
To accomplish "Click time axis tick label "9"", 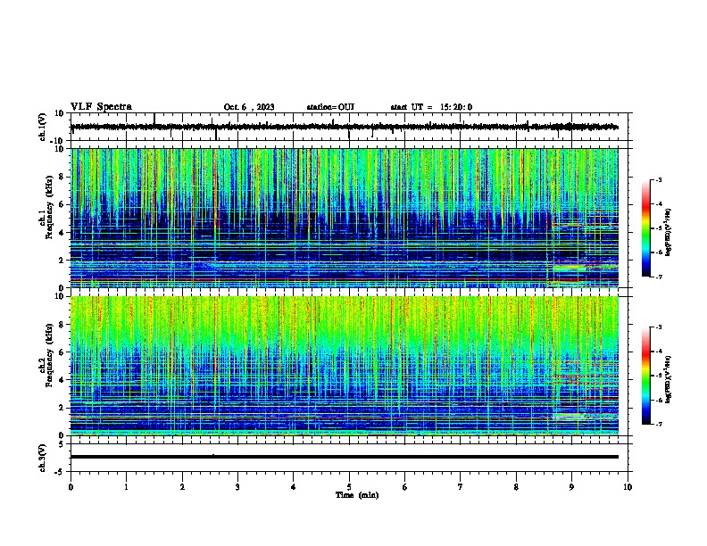I will coord(571,487).
